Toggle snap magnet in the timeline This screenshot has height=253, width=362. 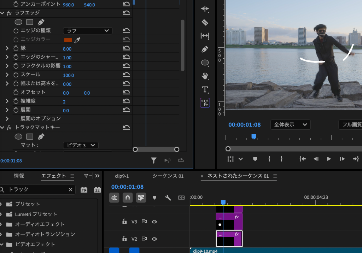128,198
